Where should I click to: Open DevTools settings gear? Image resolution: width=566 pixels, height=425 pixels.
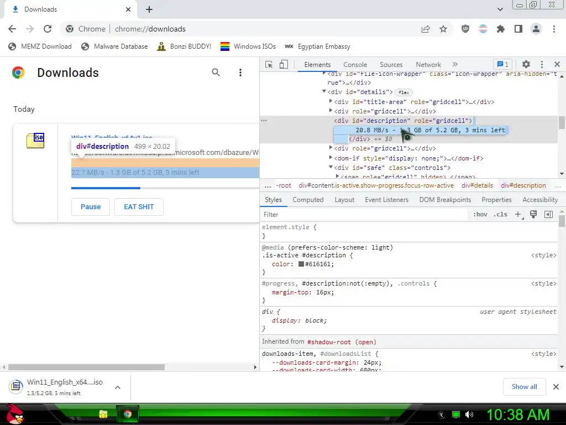tap(526, 64)
